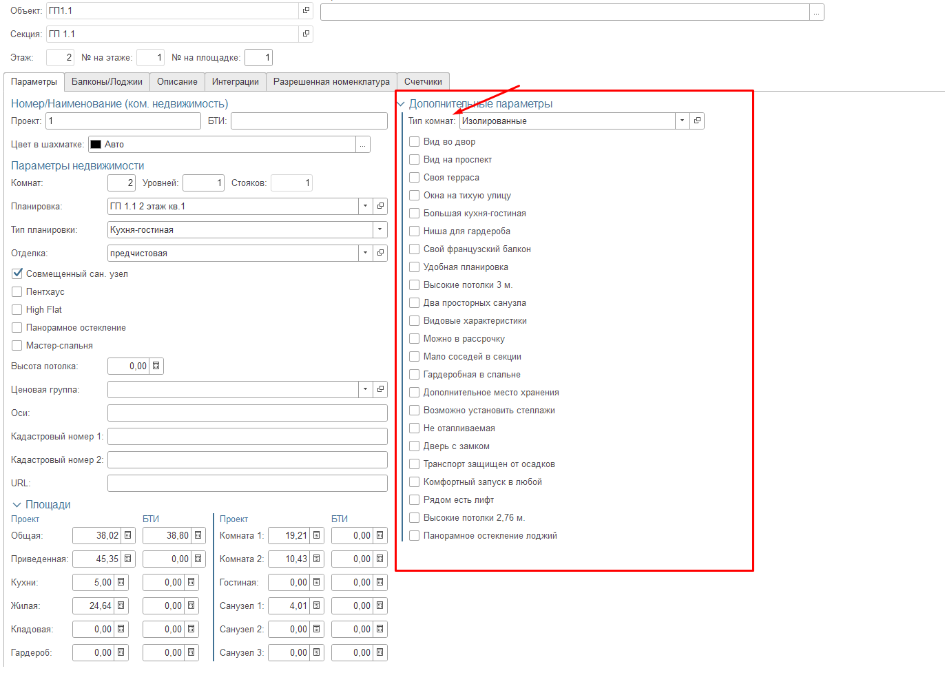945x673 pixels.
Task: Check the Своя терраса option
Action: click(x=415, y=177)
